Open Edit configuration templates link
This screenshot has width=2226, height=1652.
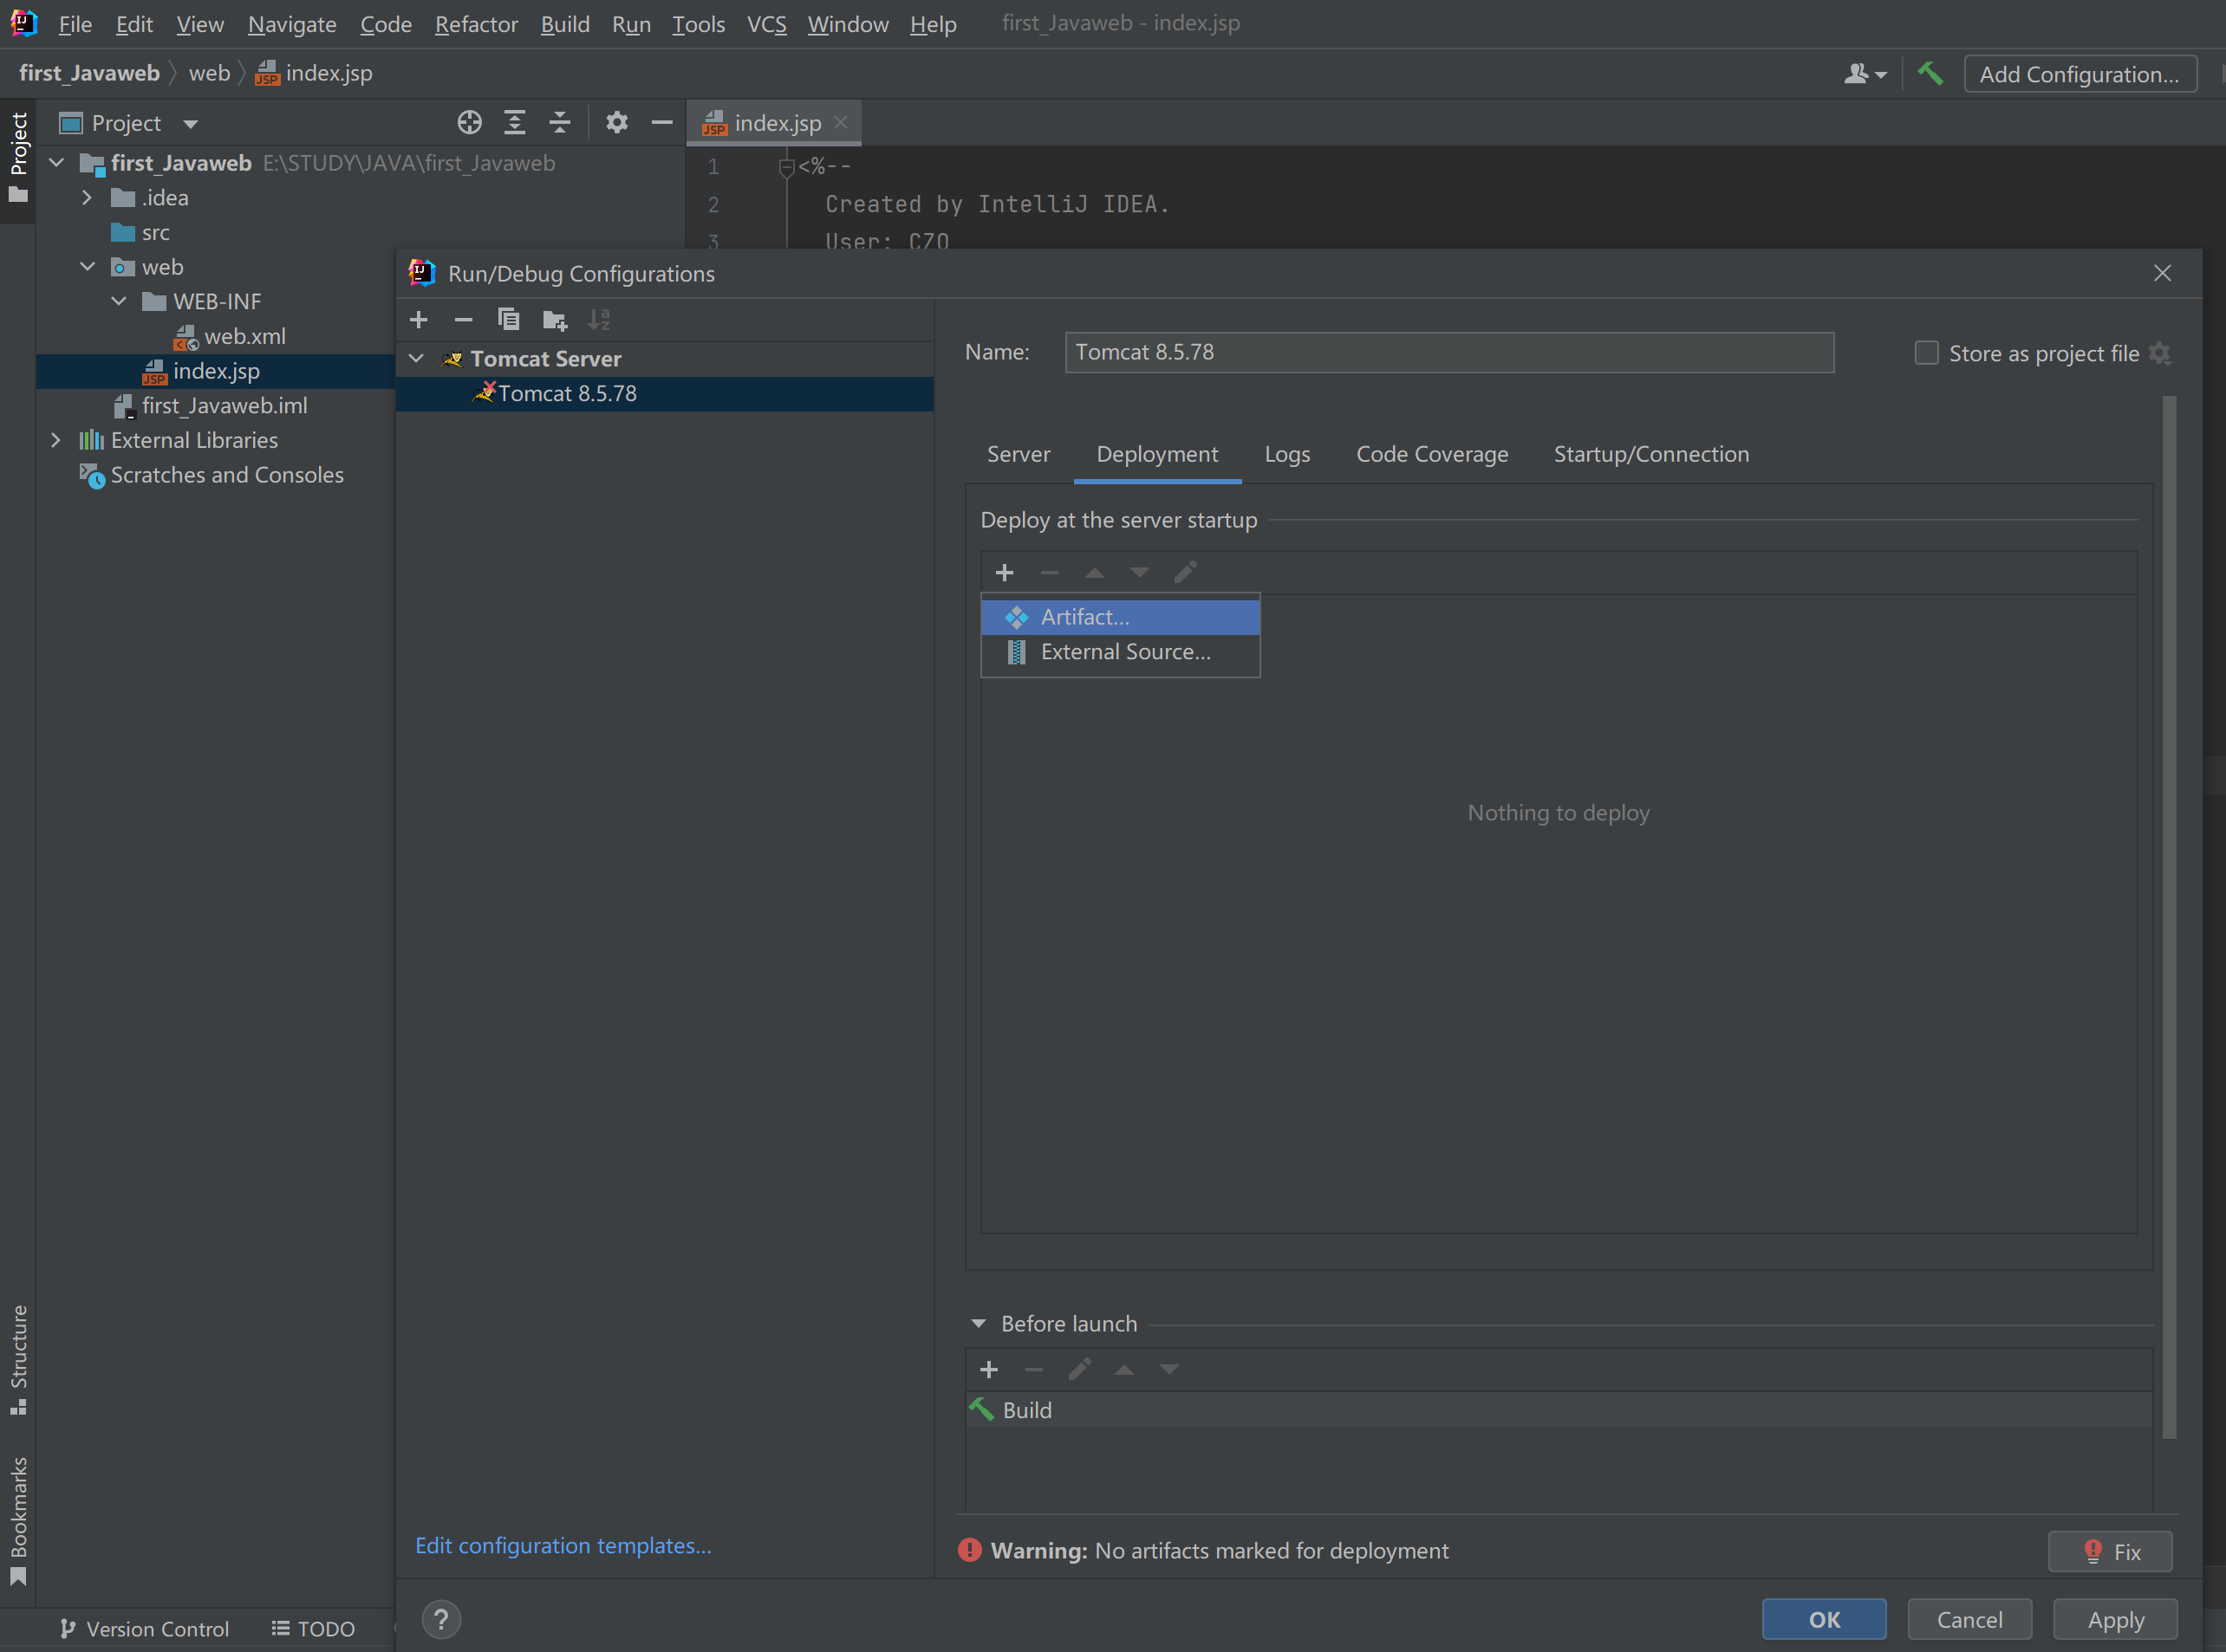tap(563, 1546)
